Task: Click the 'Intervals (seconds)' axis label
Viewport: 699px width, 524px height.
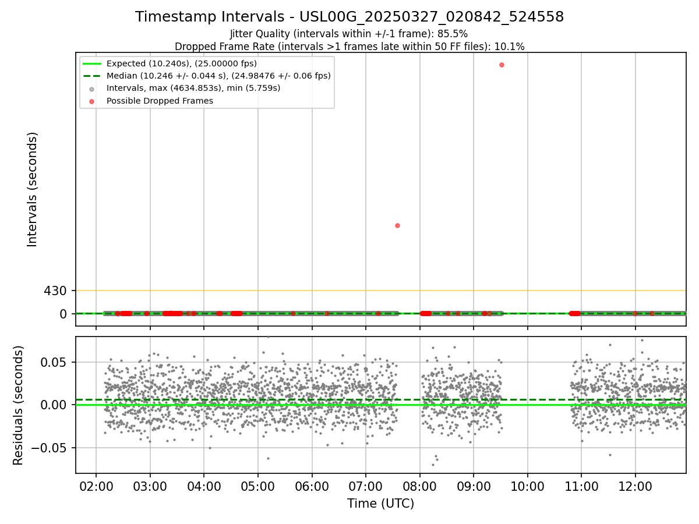Action: pyautogui.click(x=33, y=189)
